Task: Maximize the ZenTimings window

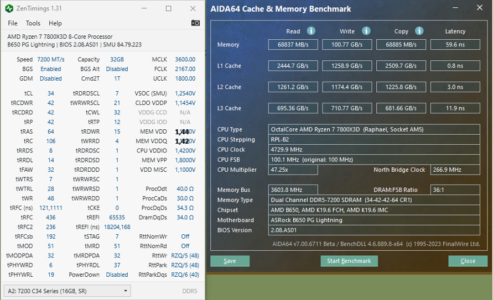Action: pos(169,8)
